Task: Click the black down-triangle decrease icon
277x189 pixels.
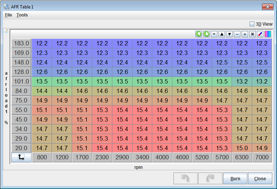Action: (x=229, y=34)
